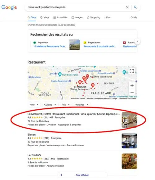This screenshot has width=155, height=180.
Task: Zoom in the map with the plus icon
Action: click(x=132, y=85)
